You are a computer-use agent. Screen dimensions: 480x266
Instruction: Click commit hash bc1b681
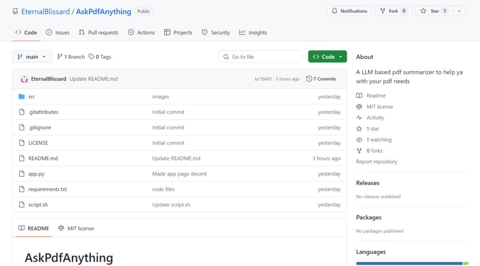point(263,79)
